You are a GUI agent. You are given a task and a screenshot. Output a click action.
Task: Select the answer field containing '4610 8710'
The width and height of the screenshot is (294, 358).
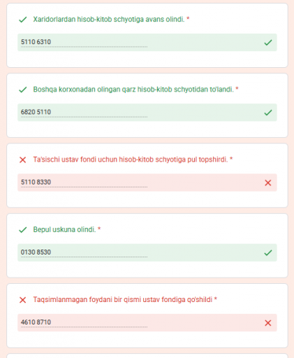(x=147, y=323)
